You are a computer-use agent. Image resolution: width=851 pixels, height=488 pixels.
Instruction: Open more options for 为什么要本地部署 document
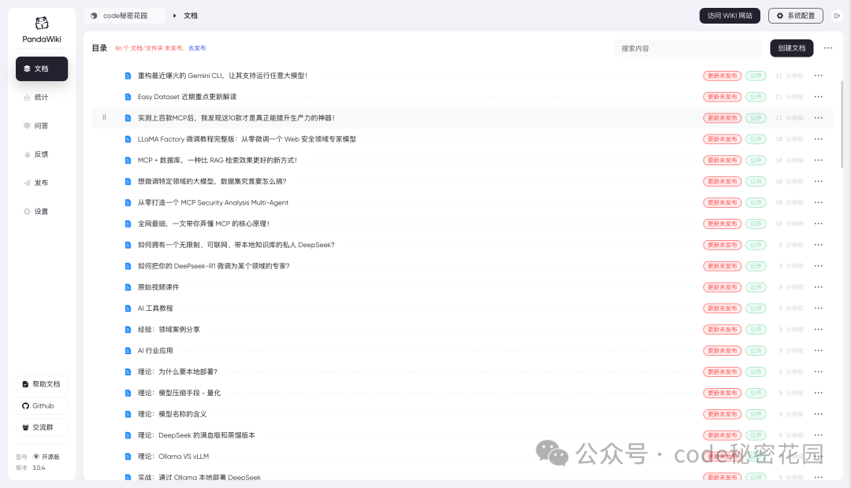tap(819, 372)
